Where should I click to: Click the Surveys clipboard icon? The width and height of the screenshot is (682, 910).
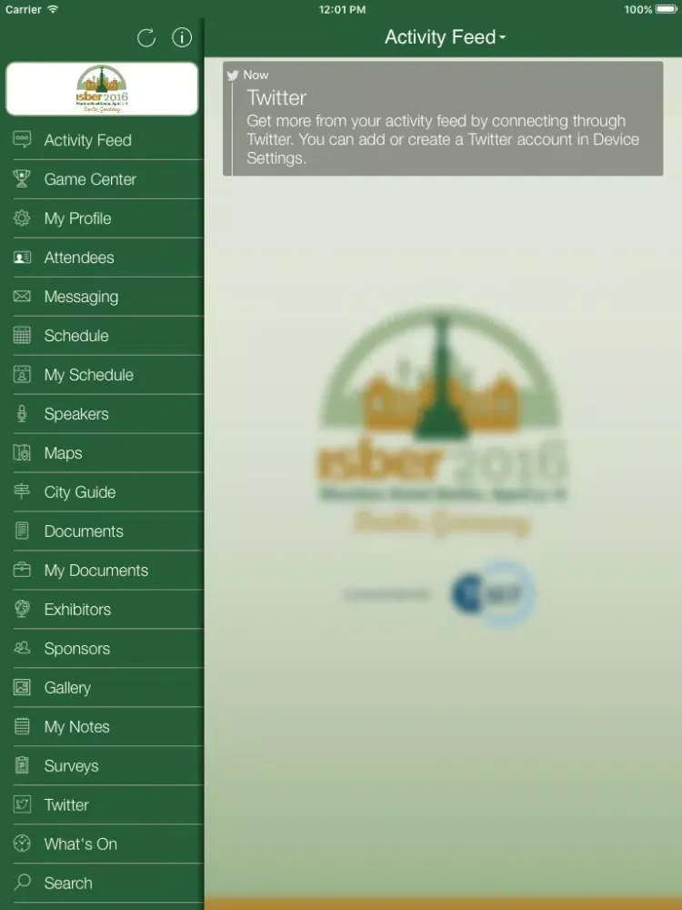tap(22, 765)
